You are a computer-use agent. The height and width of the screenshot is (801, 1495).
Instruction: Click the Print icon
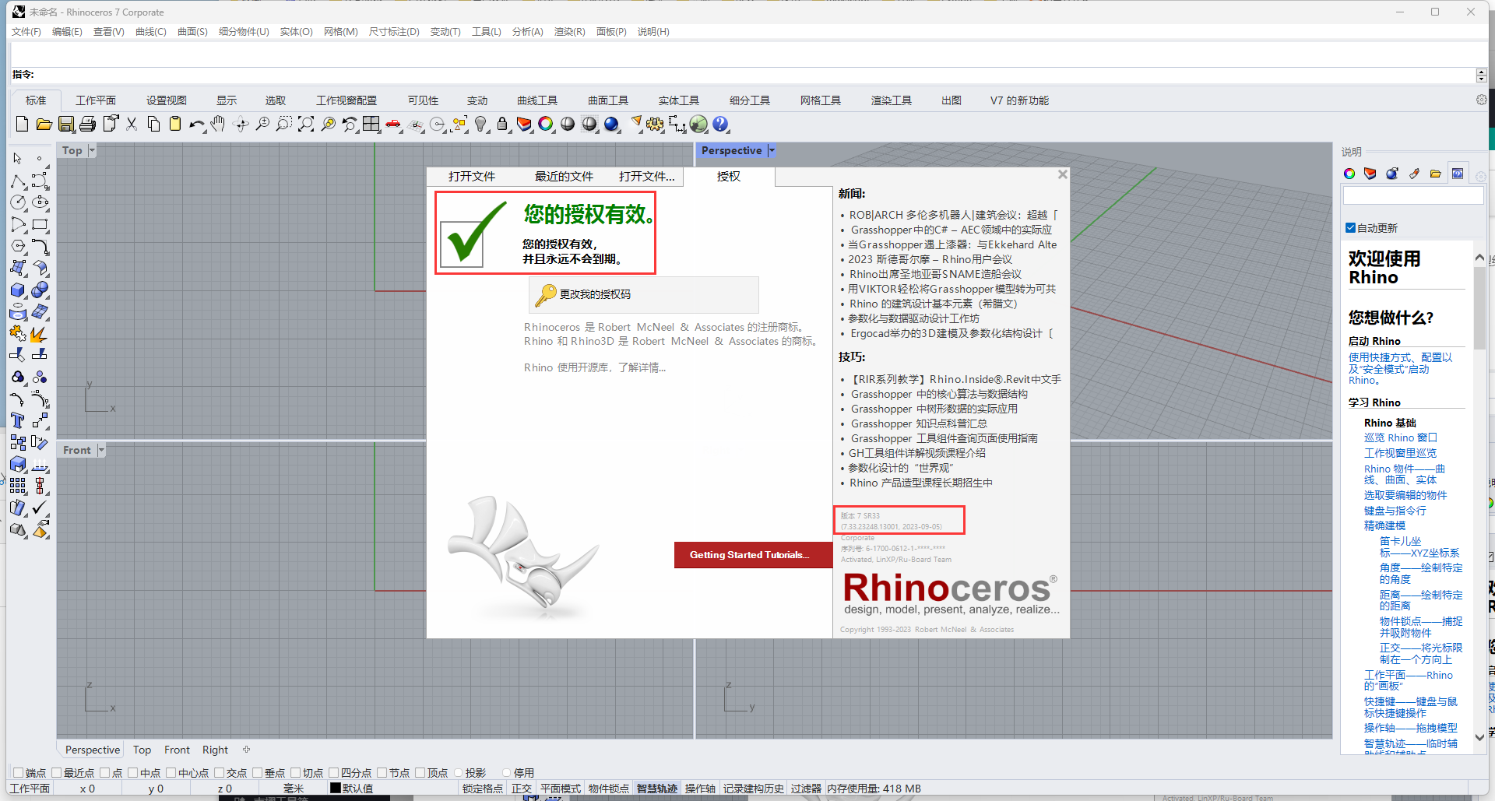88,125
